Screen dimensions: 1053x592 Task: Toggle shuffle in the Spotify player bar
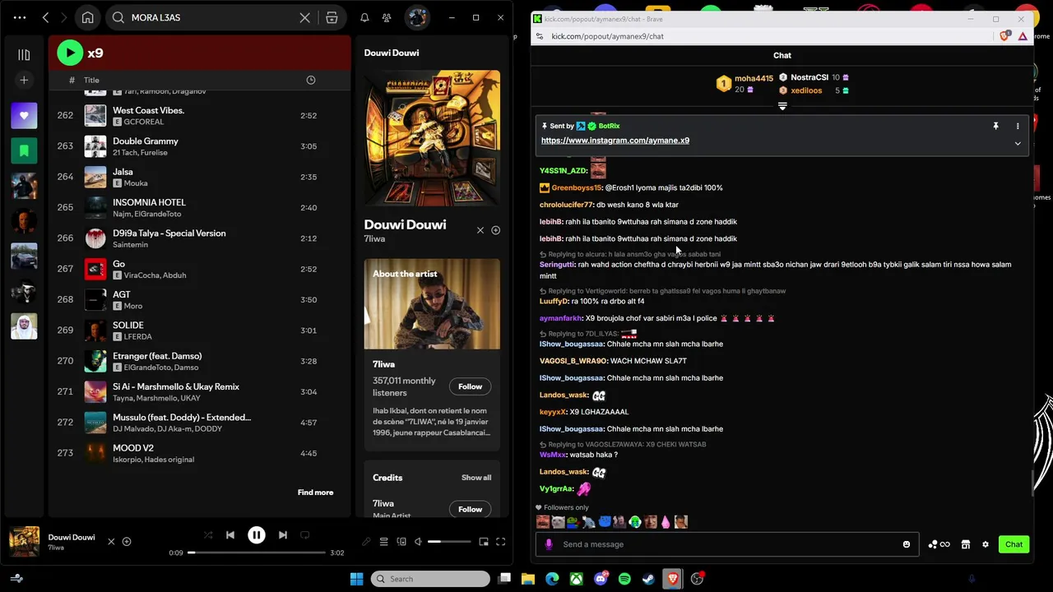(208, 535)
